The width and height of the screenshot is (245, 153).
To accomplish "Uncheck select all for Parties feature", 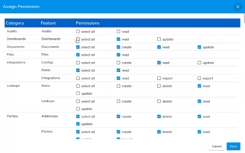I will (x=78, y=132).
